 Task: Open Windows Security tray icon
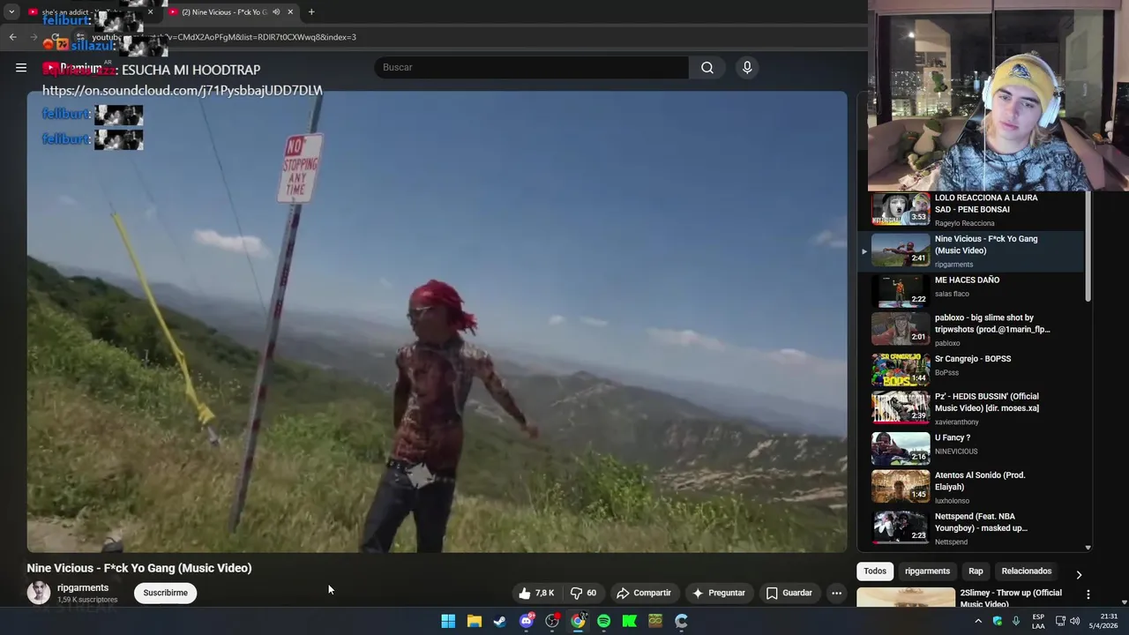[998, 621]
